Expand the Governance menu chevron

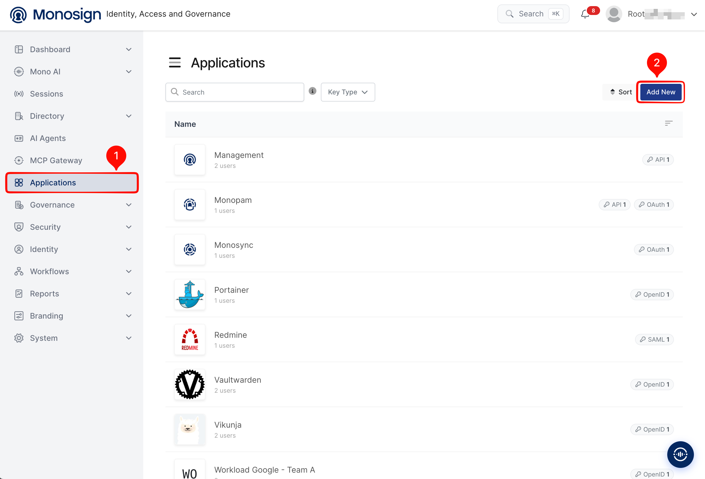pyautogui.click(x=129, y=205)
